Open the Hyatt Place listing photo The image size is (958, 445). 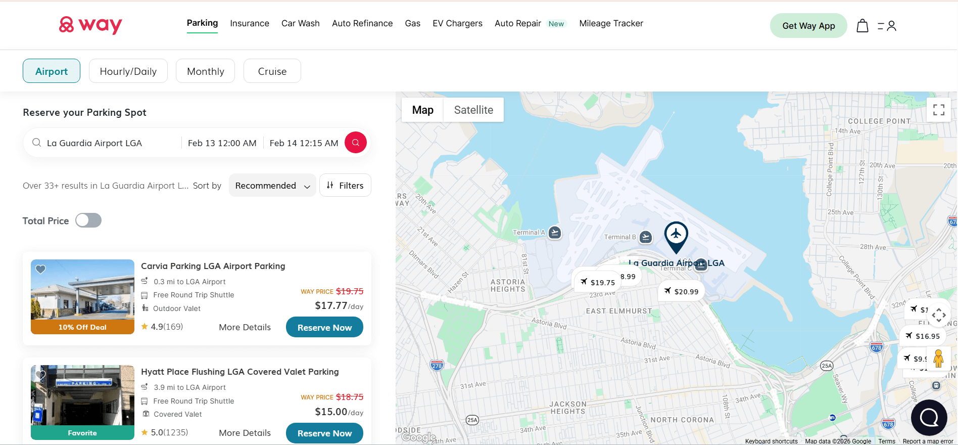point(82,402)
